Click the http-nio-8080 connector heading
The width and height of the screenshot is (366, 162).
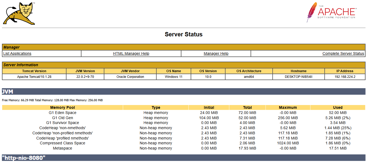[x=24, y=158]
